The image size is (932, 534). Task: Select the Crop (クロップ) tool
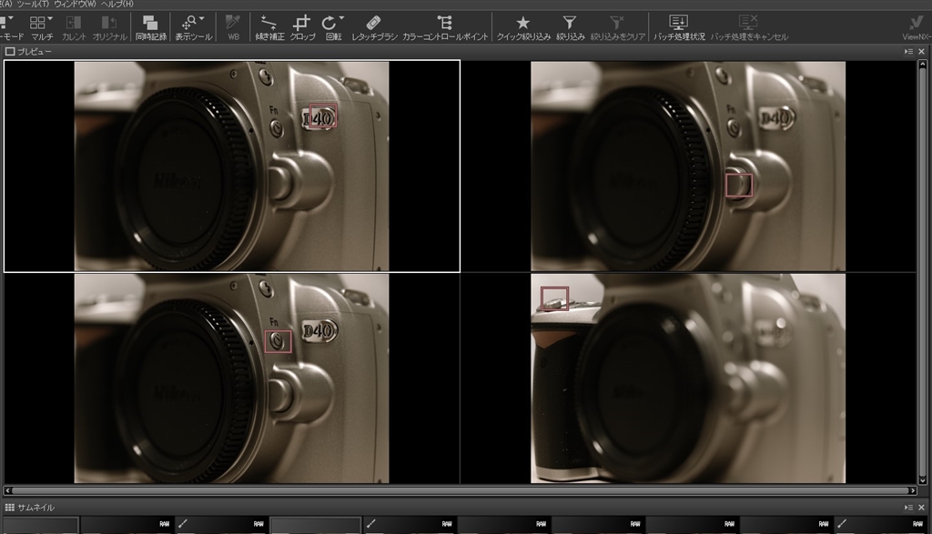click(302, 25)
